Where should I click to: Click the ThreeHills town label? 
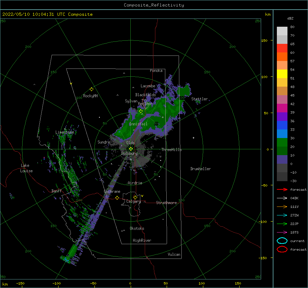(x=171, y=150)
